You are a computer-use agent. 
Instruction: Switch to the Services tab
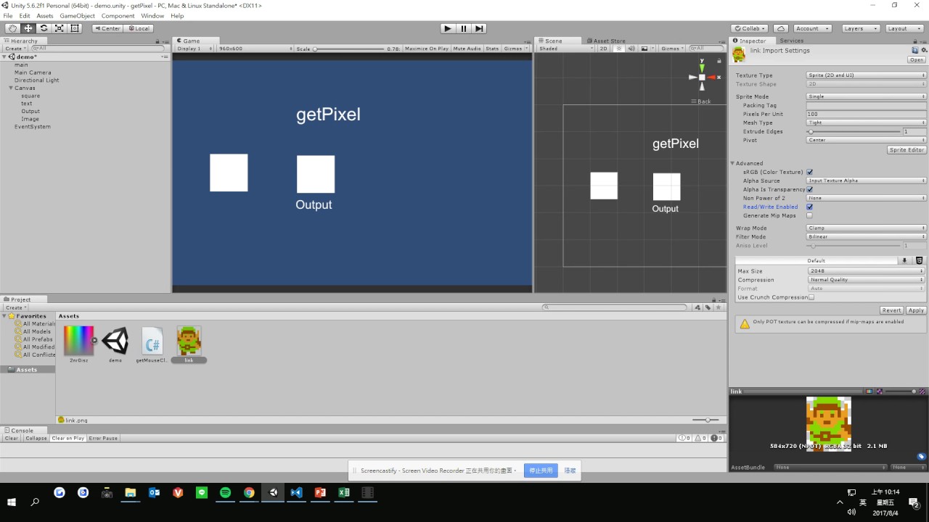791,41
